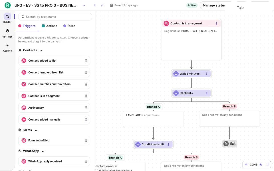
Task: Click Branch A label under Conditional split
Action: [x=115, y=158]
